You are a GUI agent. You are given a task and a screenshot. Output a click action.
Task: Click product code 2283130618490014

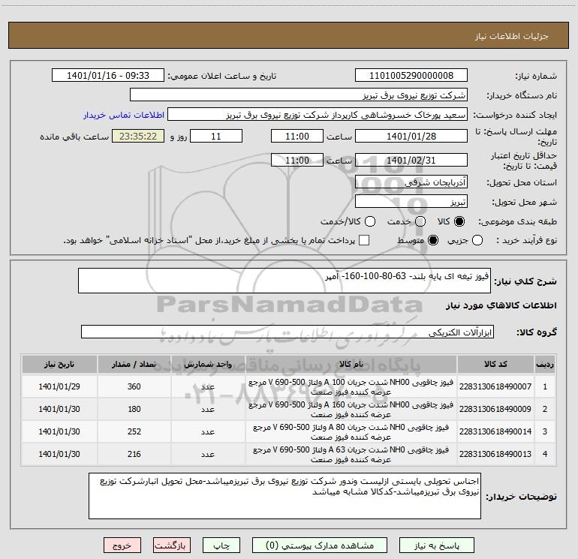point(495,431)
